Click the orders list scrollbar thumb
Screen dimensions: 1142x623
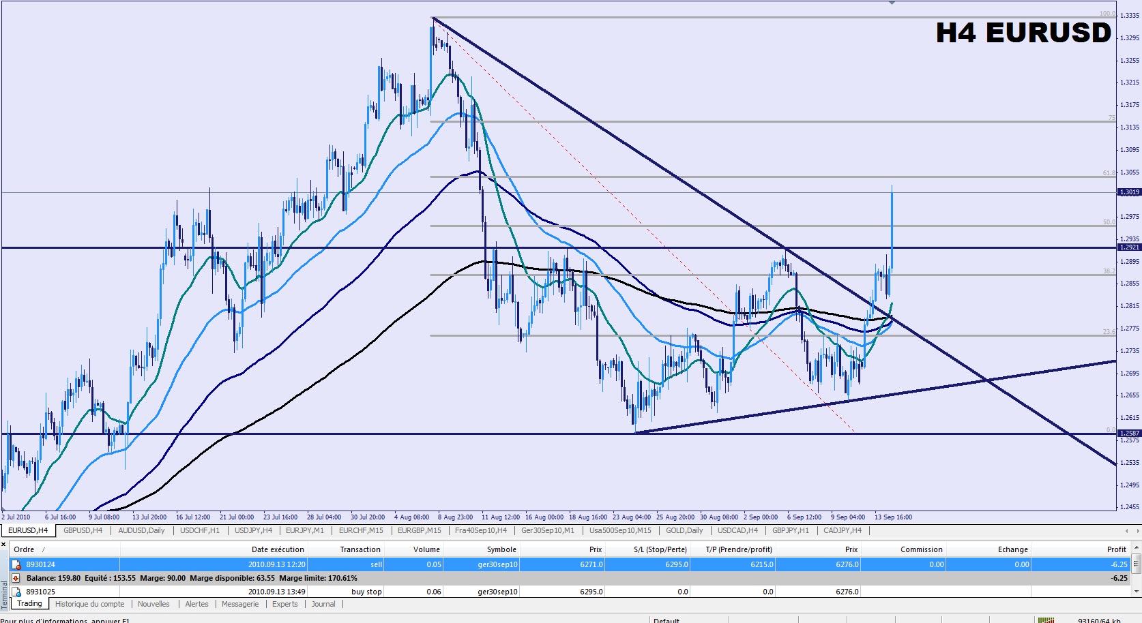[x=1137, y=564]
